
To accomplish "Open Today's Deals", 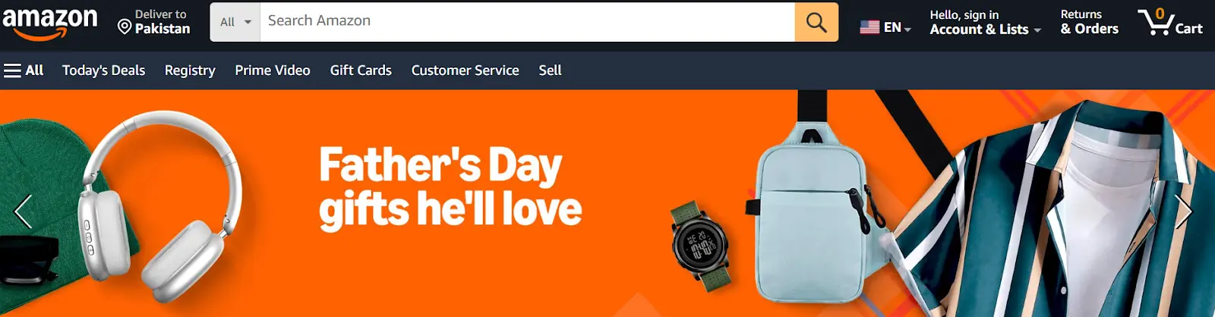I will pyautogui.click(x=103, y=71).
